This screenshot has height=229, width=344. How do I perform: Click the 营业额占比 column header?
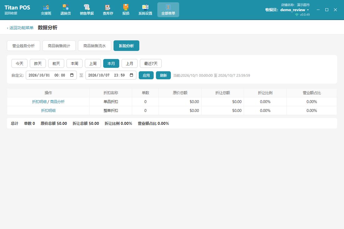point(312,93)
